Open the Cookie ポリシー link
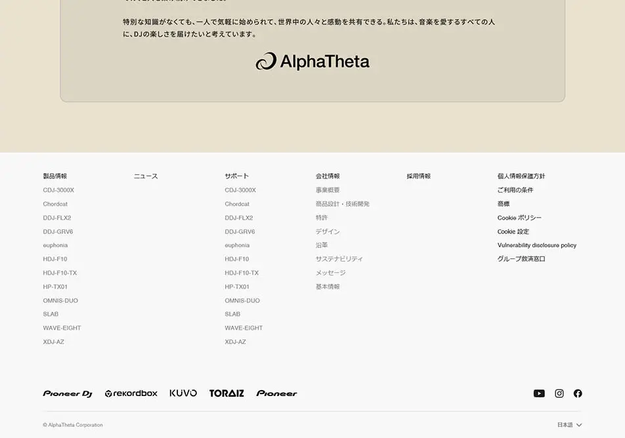625x438 pixels. pyautogui.click(x=519, y=218)
